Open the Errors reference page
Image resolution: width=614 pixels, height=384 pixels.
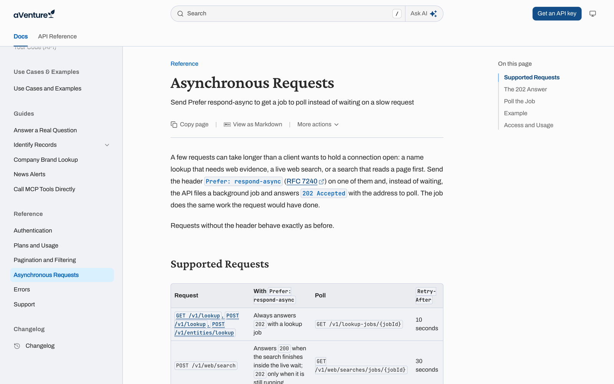(22, 290)
